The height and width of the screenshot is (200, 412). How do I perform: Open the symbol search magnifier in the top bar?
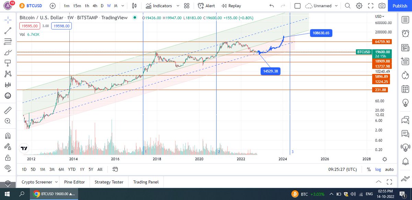click(348, 6)
